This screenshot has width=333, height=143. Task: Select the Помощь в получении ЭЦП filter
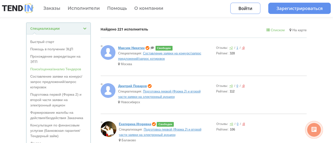coord(52,49)
